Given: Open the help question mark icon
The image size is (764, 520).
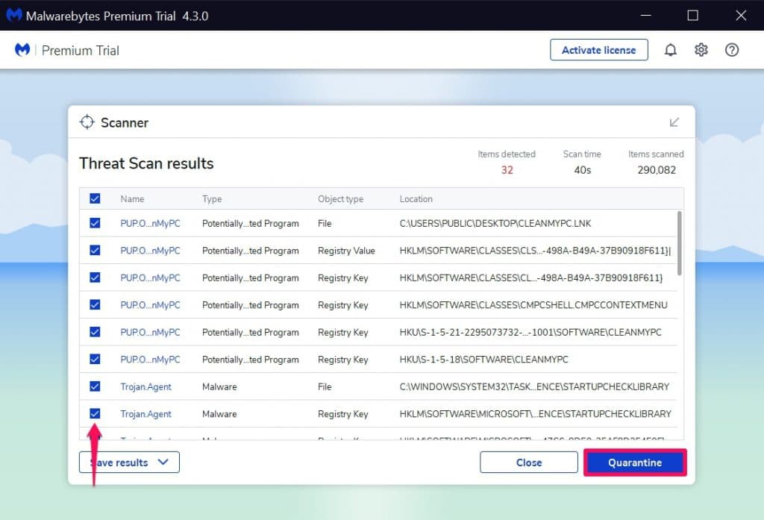Looking at the screenshot, I should [731, 50].
